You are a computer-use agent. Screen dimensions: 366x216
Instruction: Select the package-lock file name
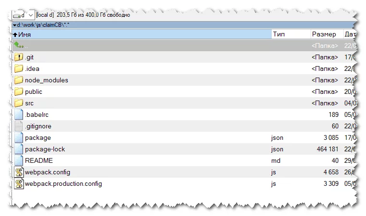pos(45,149)
